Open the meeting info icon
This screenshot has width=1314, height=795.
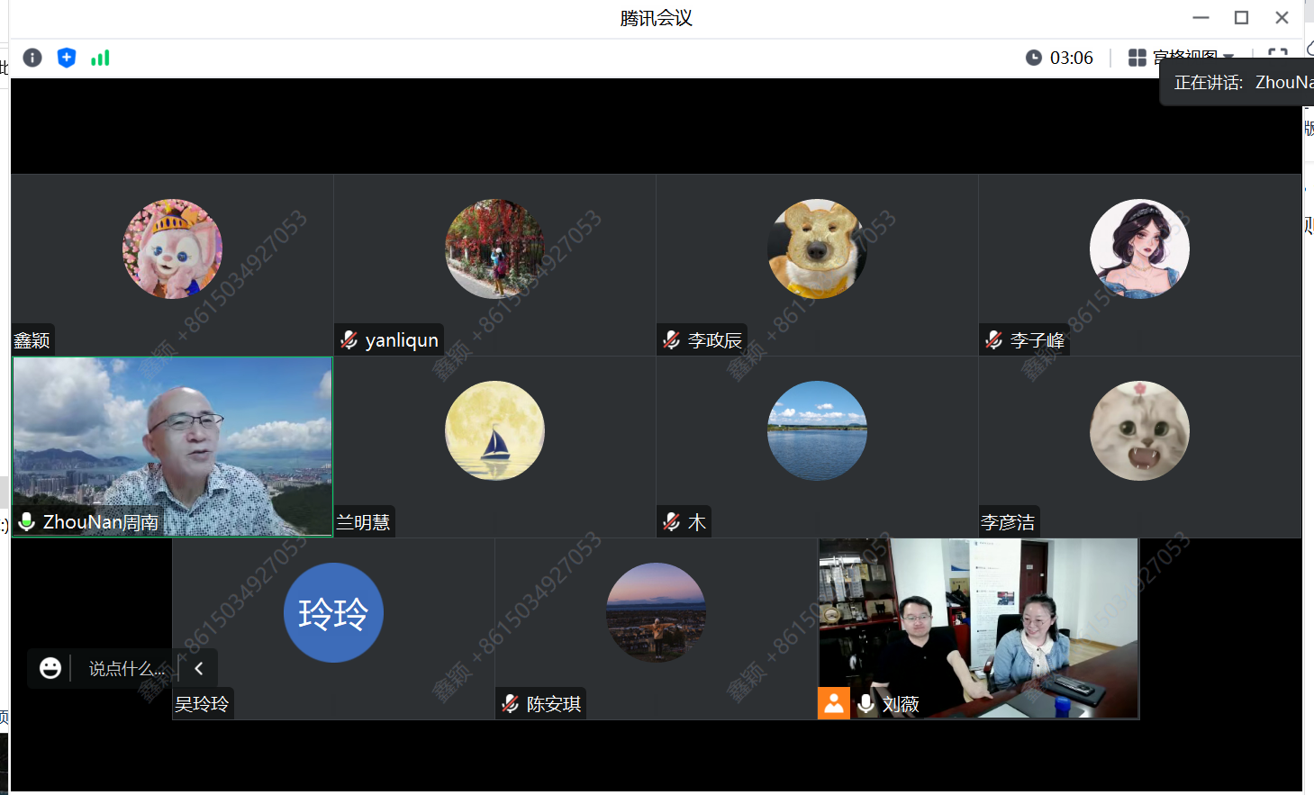(x=32, y=58)
